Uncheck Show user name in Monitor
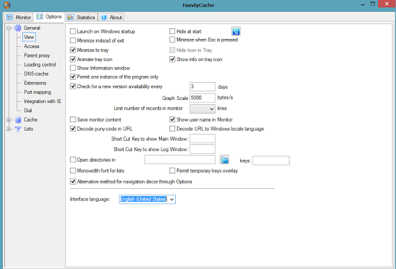The image size is (396, 269). [172, 120]
